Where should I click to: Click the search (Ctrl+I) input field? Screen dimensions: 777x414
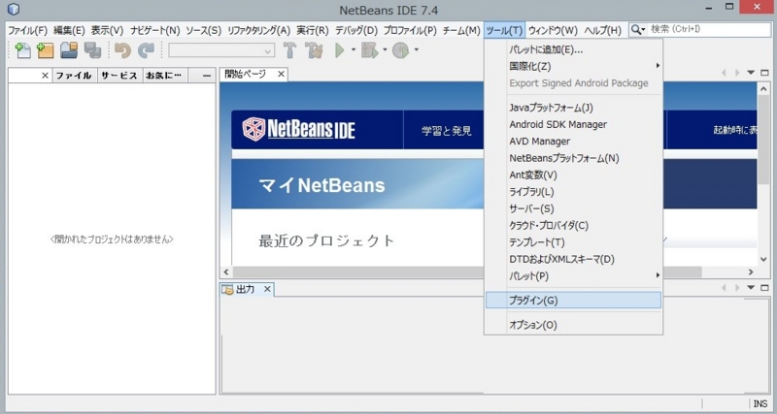[710, 30]
